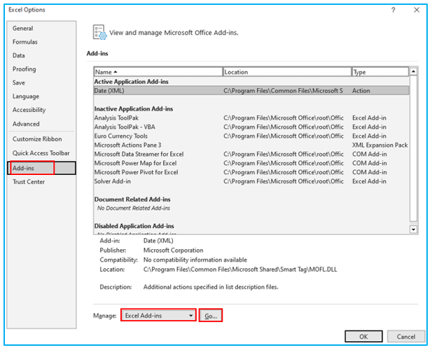The width and height of the screenshot is (432, 350).
Task: Sort add-ins by the Location column header
Action: 287,72
